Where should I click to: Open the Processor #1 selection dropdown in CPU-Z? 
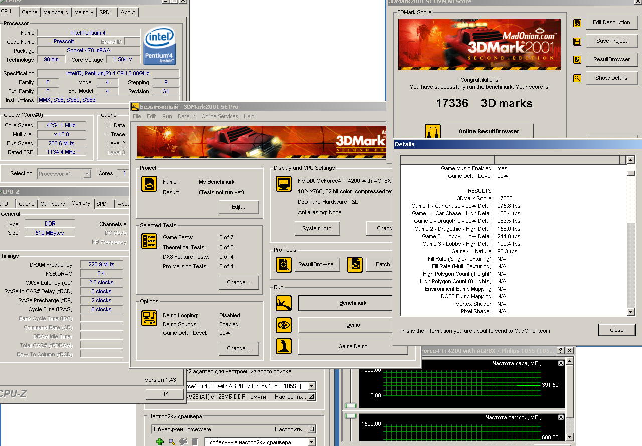pos(87,174)
